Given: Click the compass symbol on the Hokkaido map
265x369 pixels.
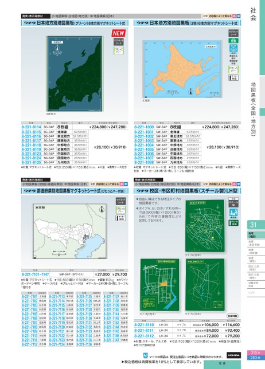Looking at the screenshot, I should click(192, 92).
